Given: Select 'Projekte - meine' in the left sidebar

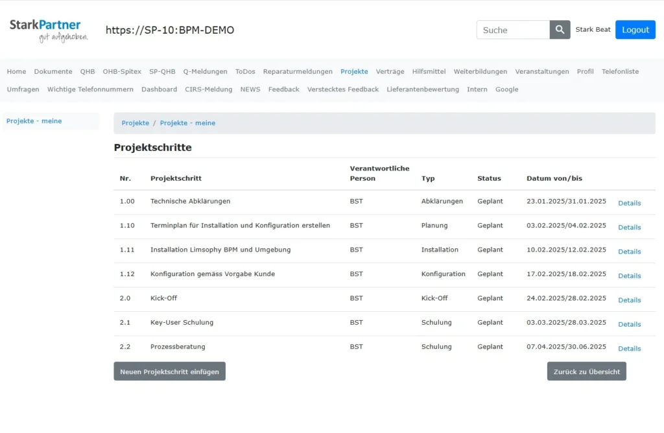Looking at the screenshot, I should [x=34, y=121].
